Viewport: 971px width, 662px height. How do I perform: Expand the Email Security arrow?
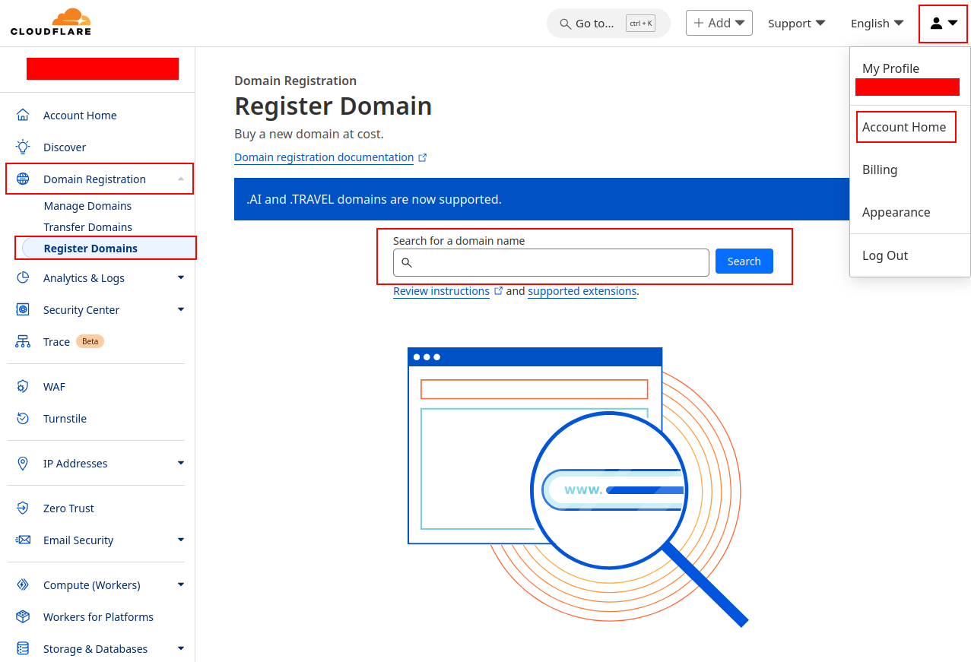[181, 540]
